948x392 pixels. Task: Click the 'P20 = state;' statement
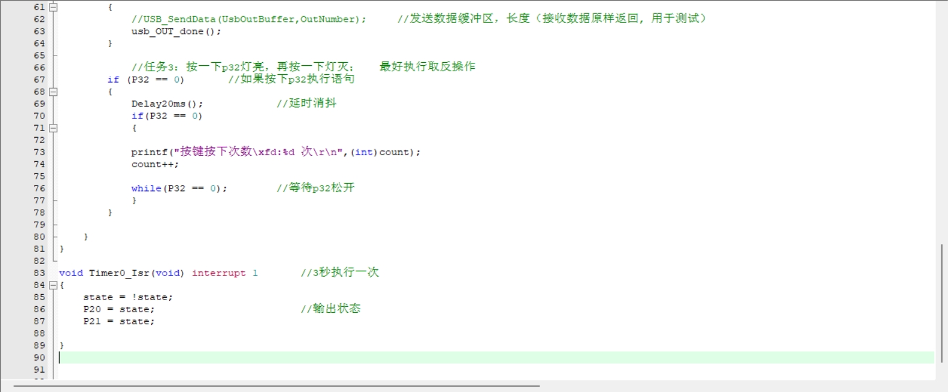119,309
